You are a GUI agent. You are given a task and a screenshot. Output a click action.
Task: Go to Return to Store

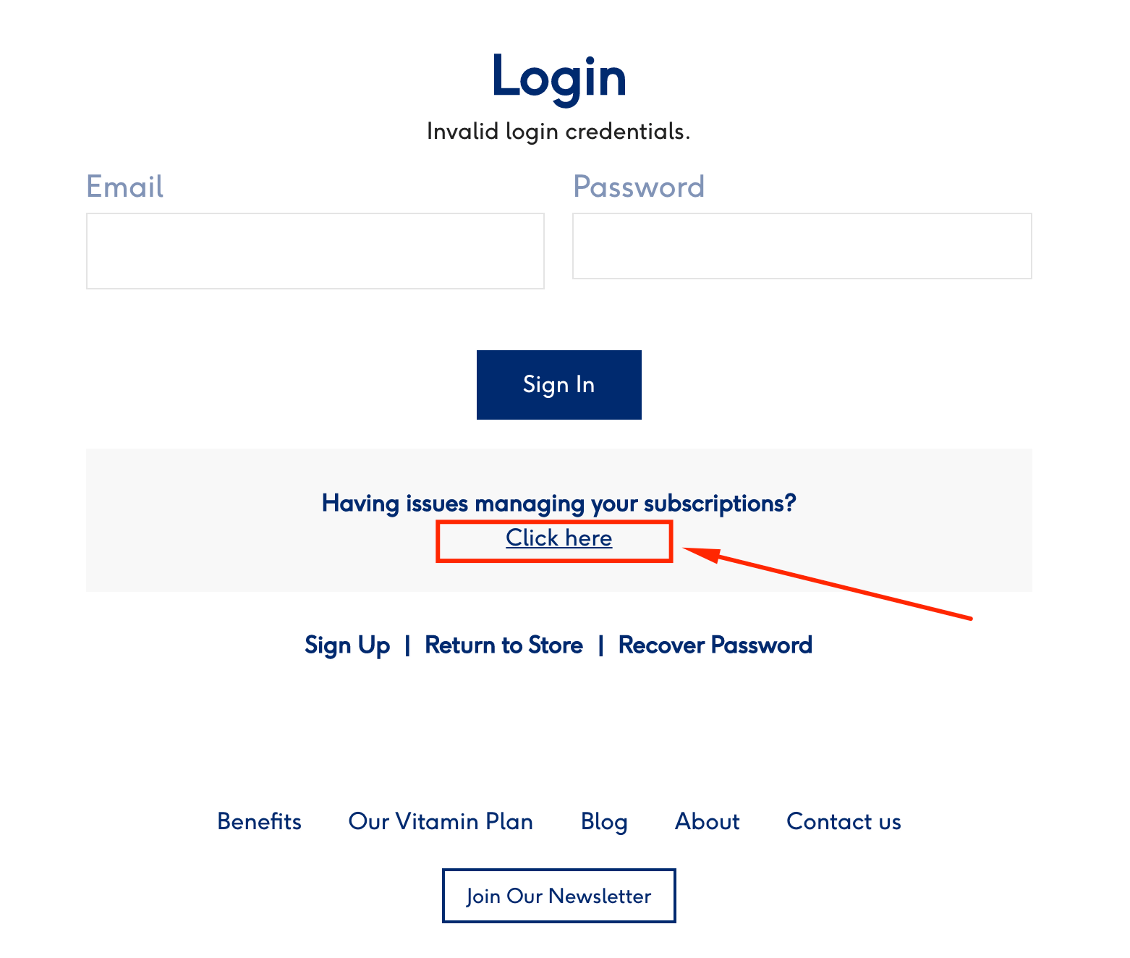[504, 645]
